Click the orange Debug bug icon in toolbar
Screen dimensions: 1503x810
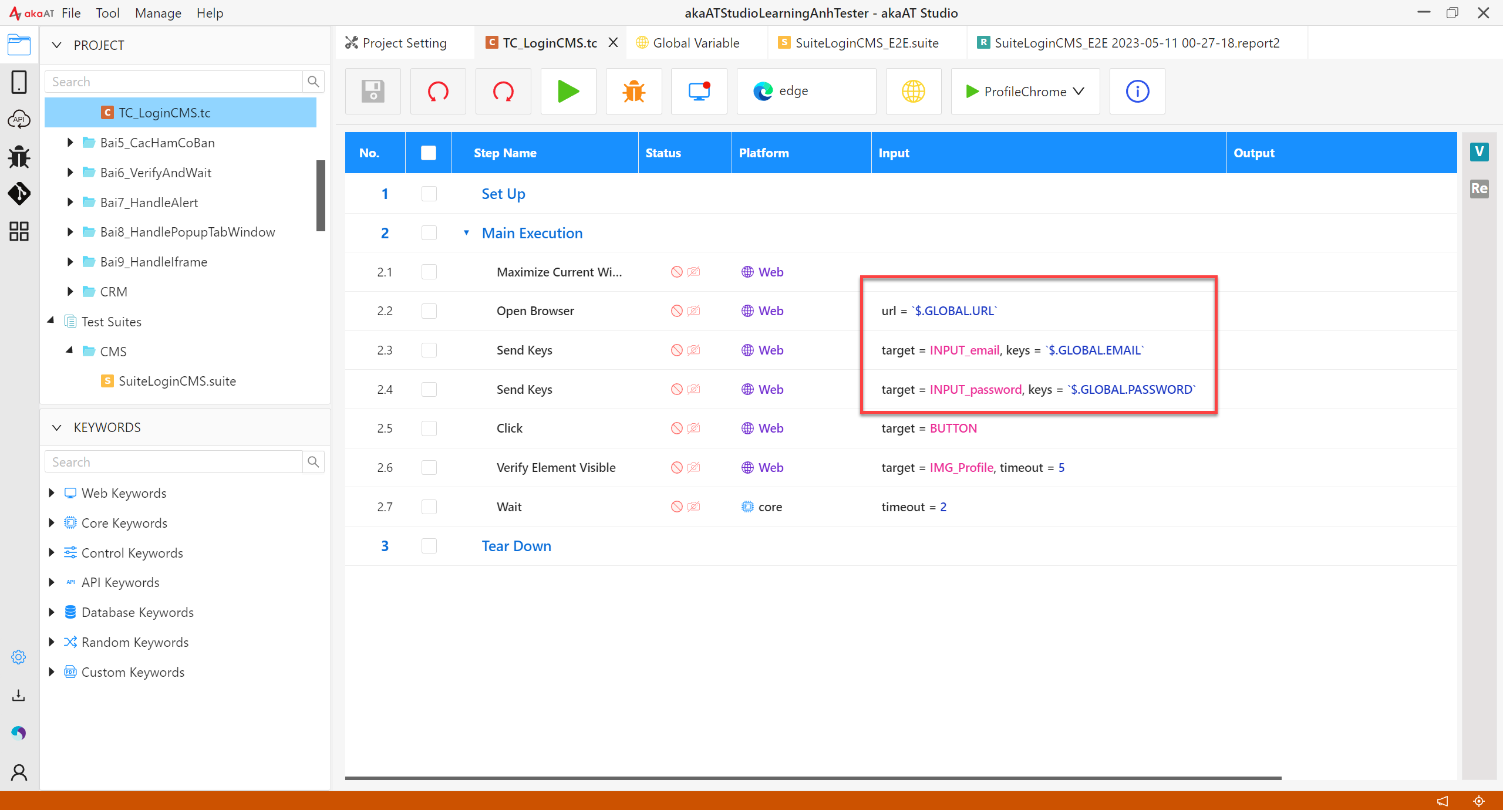pyautogui.click(x=633, y=92)
